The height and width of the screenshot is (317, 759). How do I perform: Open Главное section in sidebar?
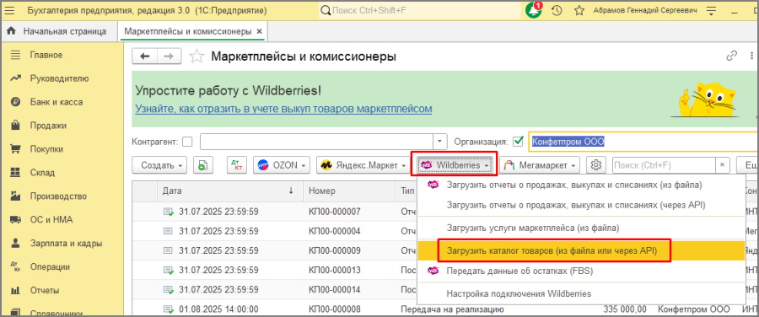click(x=46, y=55)
